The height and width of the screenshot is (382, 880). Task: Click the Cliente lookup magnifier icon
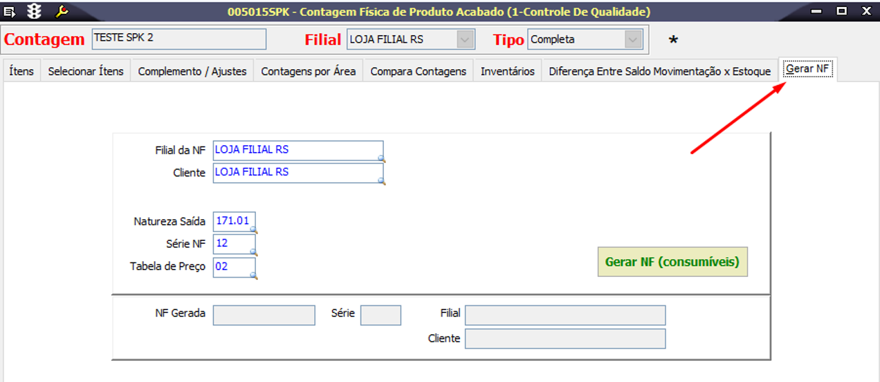pos(382,181)
